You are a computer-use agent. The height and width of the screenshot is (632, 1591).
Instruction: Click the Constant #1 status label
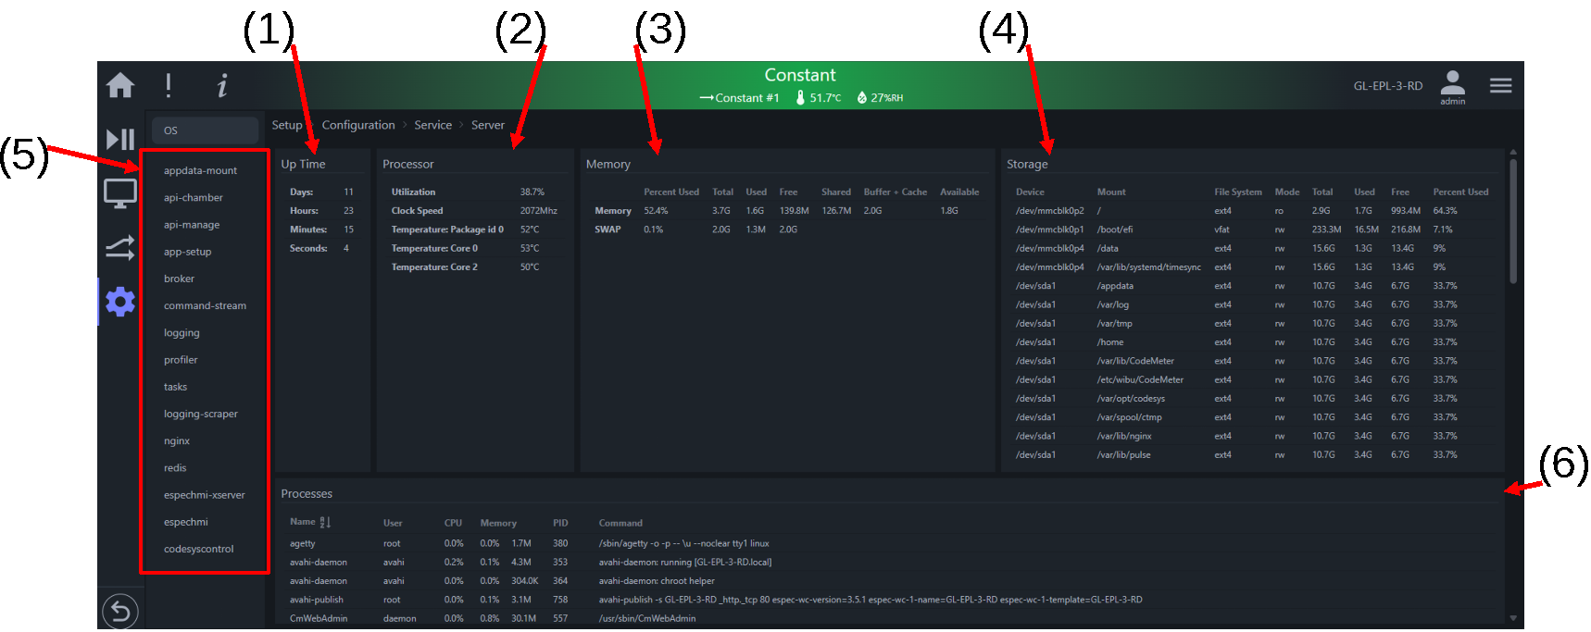740,97
